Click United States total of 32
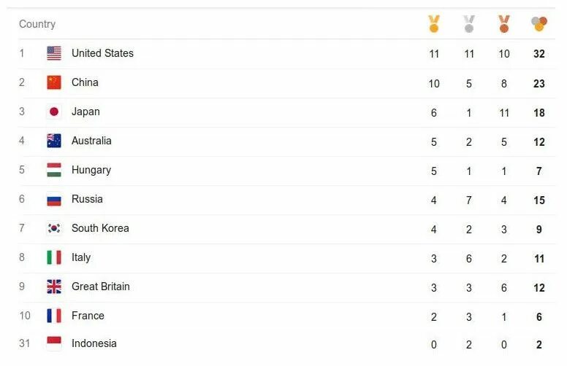 [x=539, y=54]
